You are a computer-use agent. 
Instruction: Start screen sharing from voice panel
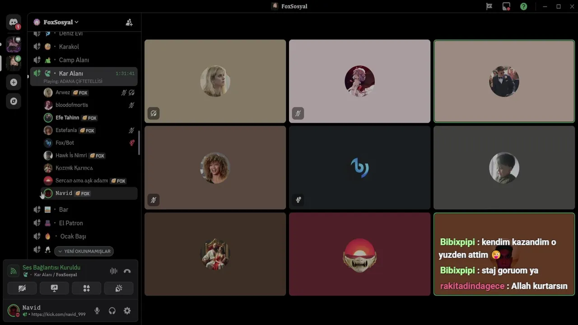coord(54,288)
